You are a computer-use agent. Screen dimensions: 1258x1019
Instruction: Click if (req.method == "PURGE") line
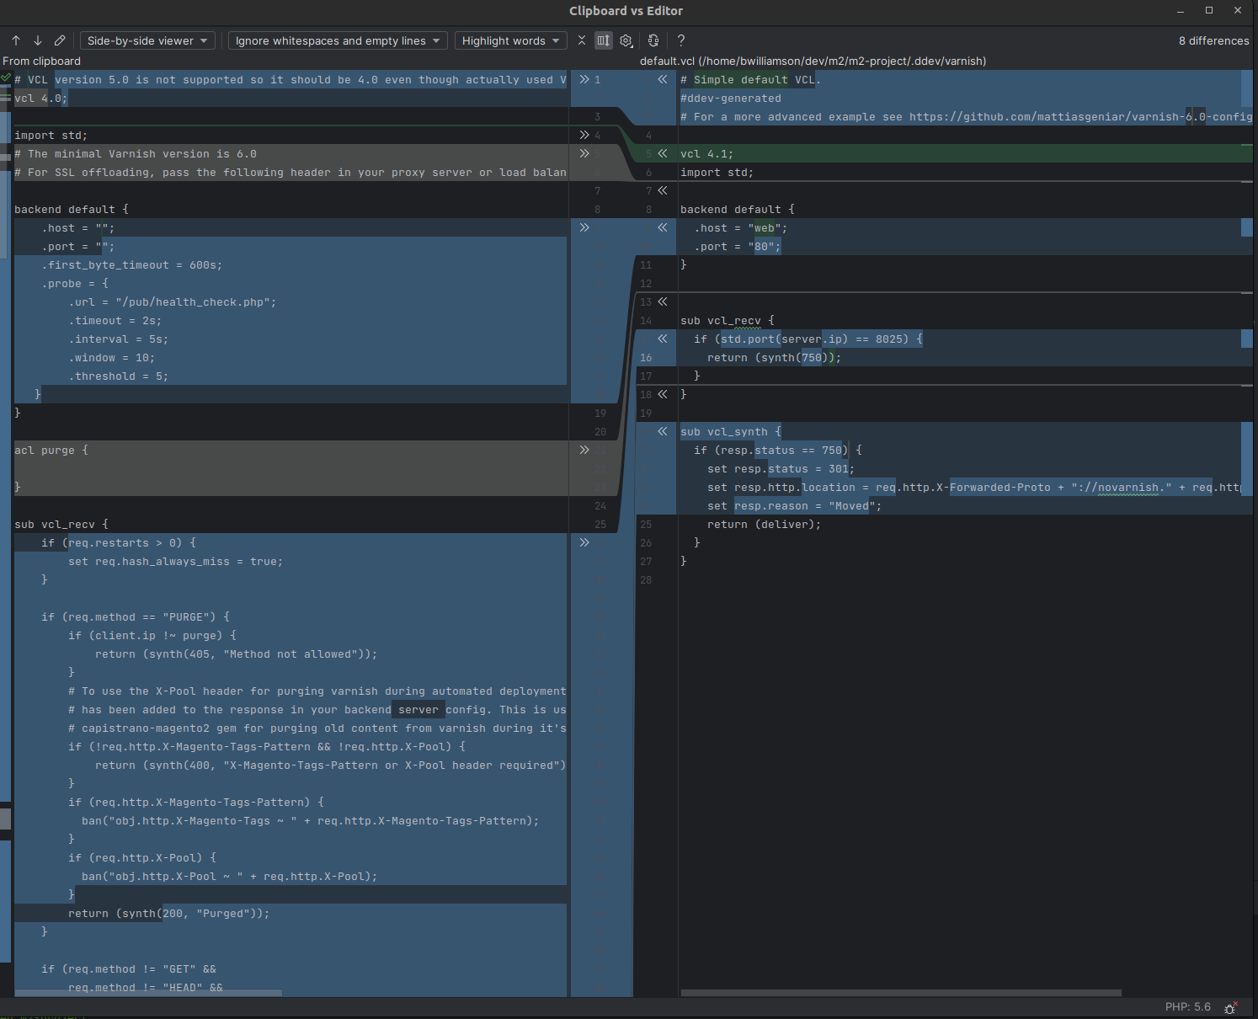135,616
